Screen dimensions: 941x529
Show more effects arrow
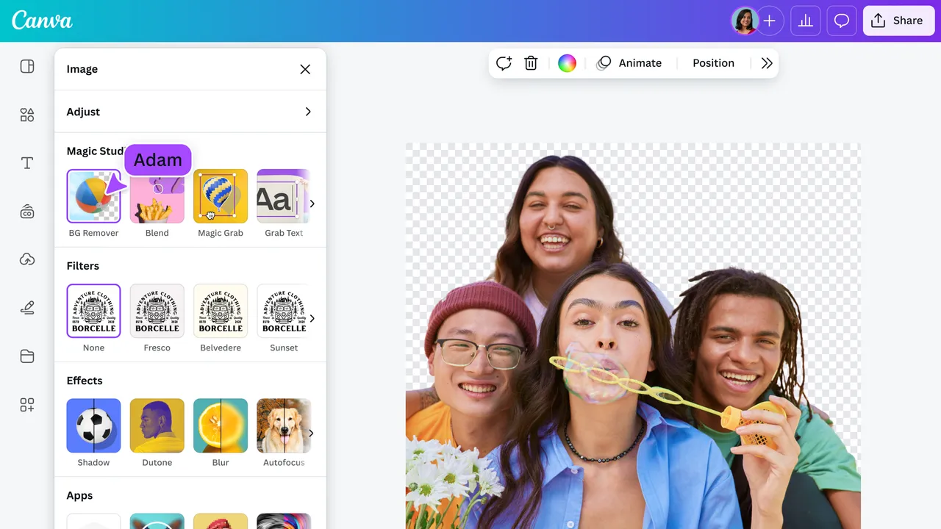pyautogui.click(x=312, y=433)
